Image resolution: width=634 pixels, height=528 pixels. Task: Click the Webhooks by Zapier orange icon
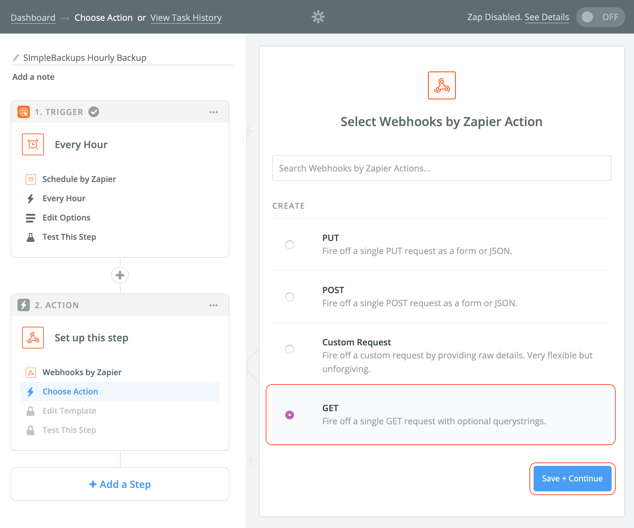tap(31, 372)
